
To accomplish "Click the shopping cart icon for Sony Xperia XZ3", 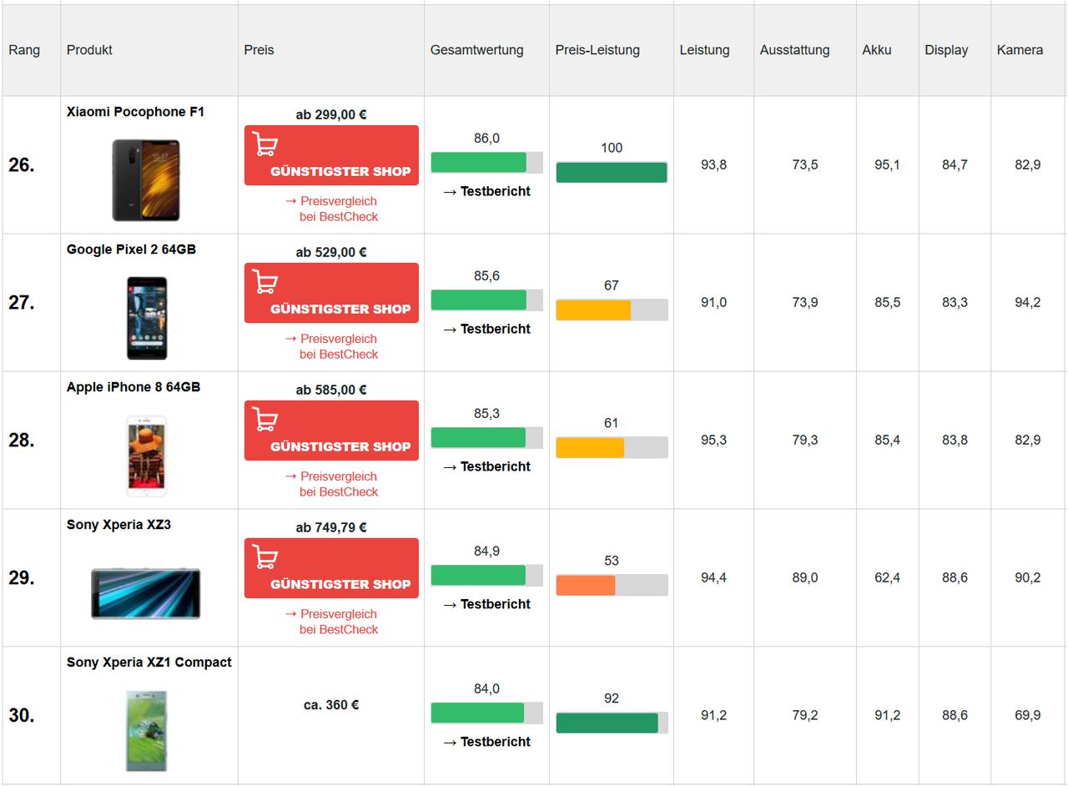I will click(x=265, y=557).
